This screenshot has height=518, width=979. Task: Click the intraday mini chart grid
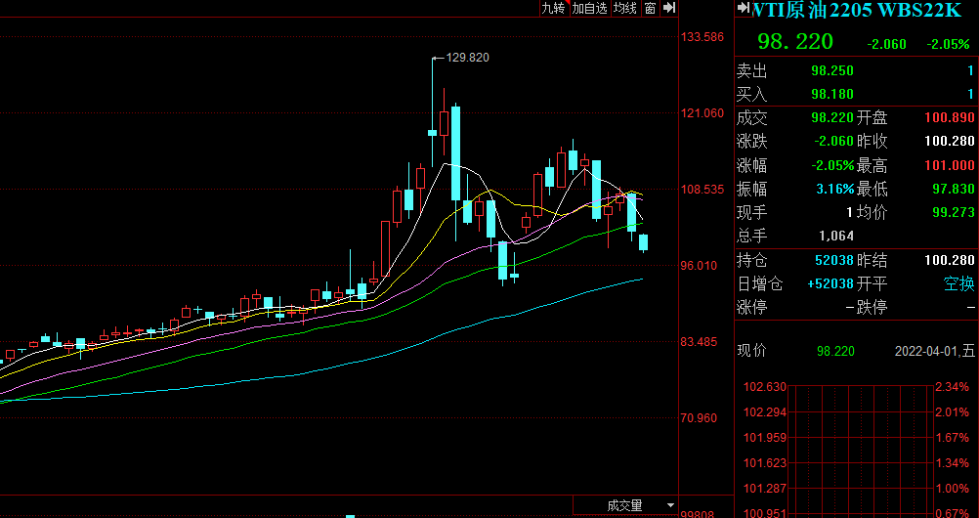point(860,450)
